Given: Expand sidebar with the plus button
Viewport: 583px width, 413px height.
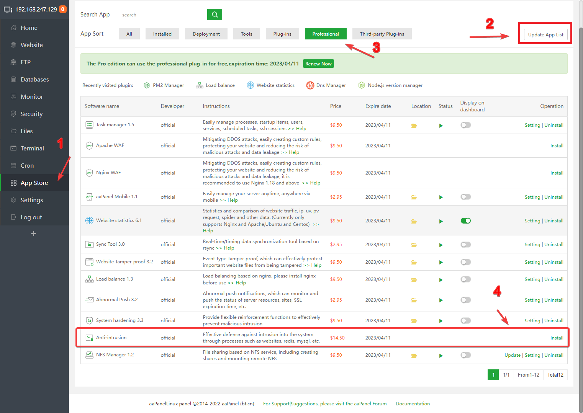Looking at the screenshot, I should click(34, 233).
